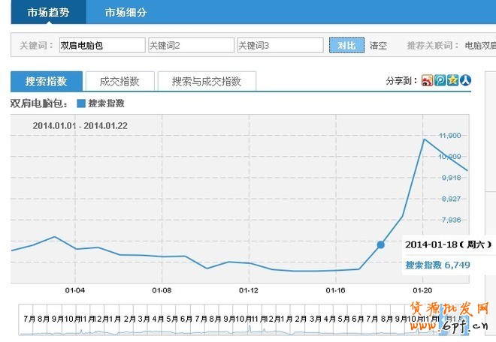Select the 成交指数 chart tab
This screenshot has width=496, height=342.
click(120, 81)
